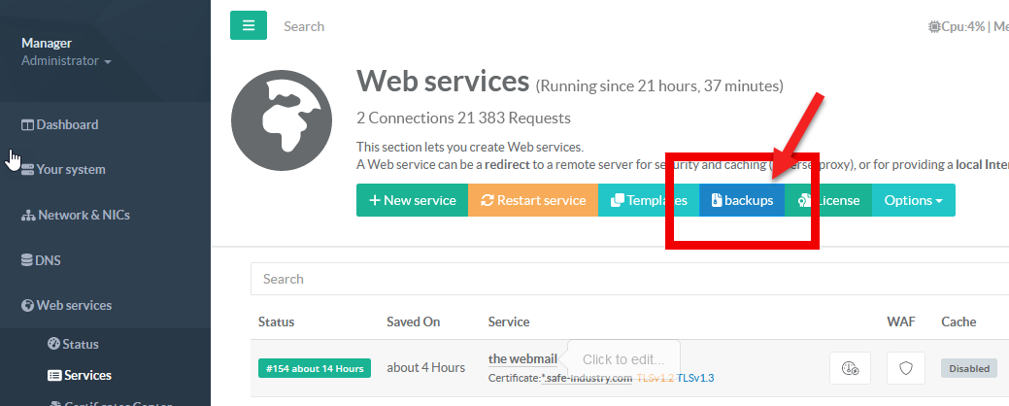Screen dimensions: 1009x406
Task: Click the webmail service name link
Action: (522, 359)
